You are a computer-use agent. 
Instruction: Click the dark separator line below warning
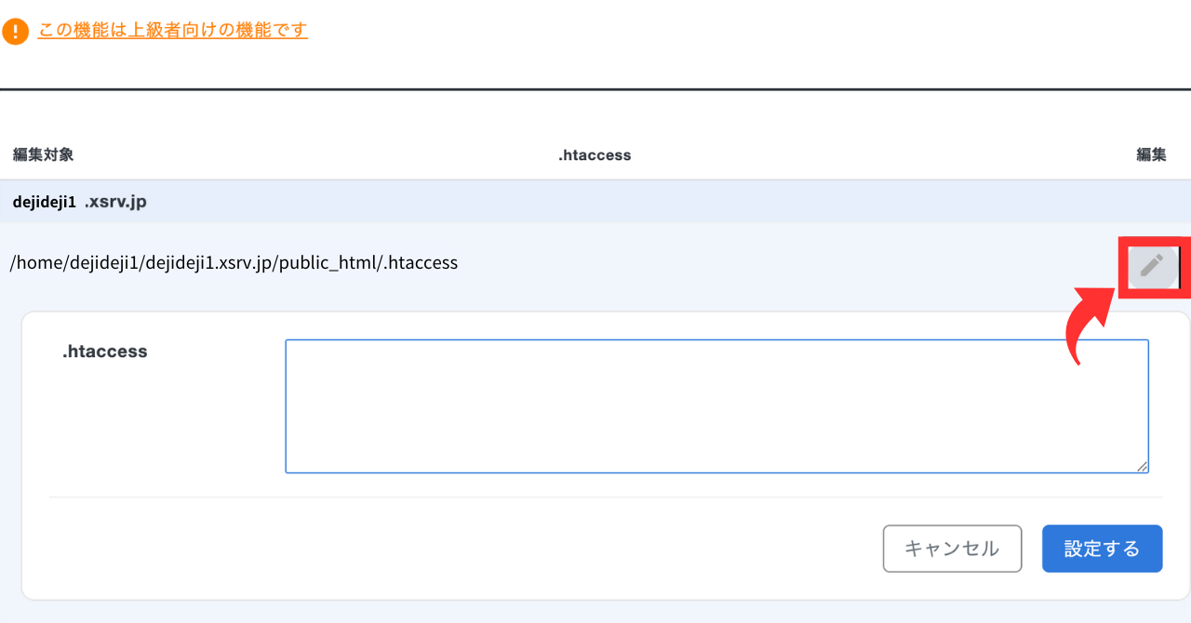click(x=595, y=89)
